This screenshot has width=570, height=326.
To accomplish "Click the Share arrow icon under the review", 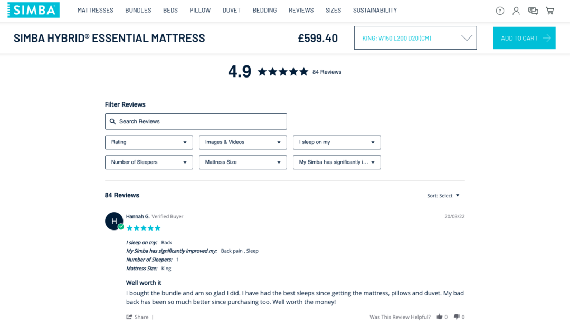I will click(129, 317).
